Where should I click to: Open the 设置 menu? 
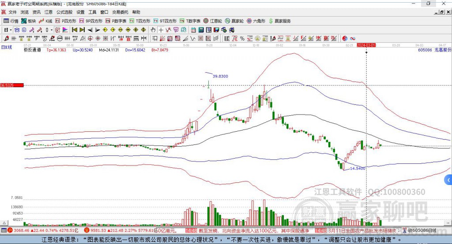(80, 12)
